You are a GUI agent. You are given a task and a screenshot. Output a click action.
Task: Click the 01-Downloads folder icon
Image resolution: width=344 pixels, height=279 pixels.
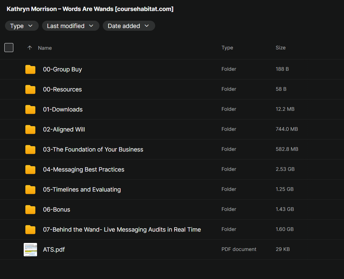30,109
